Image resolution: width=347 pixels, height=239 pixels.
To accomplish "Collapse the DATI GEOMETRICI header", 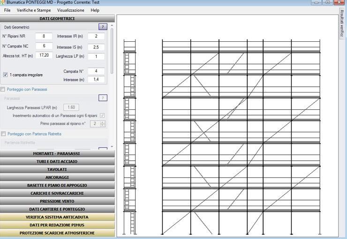I will pos(57,19).
